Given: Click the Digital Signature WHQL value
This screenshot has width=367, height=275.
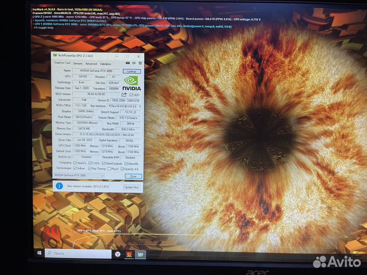Looking at the screenshot, I should [129, 141].
